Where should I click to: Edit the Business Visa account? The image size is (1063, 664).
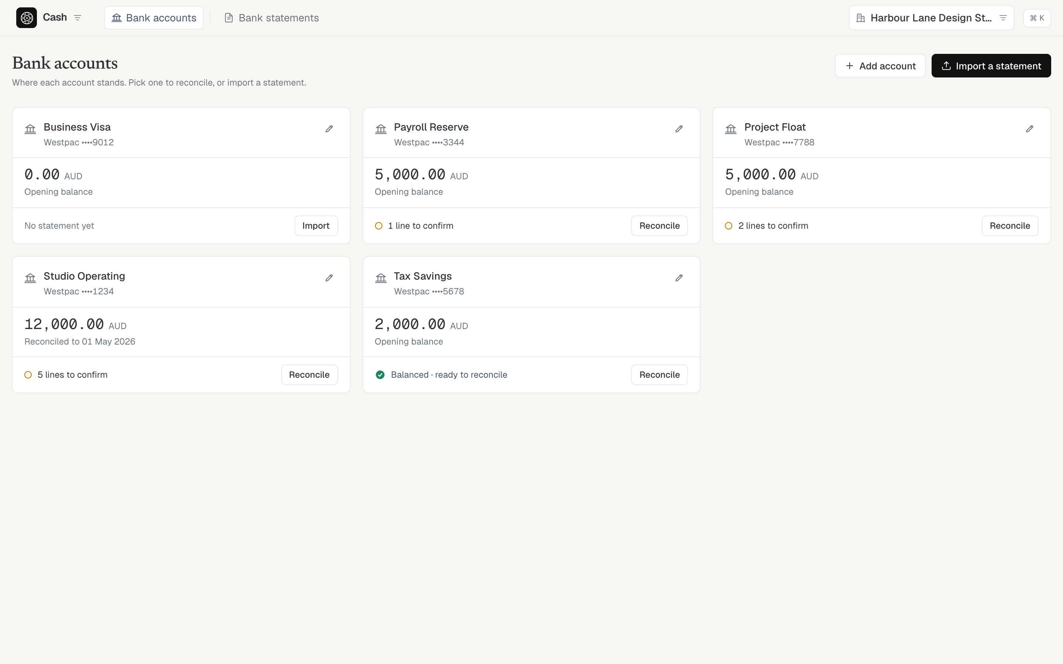329,129
